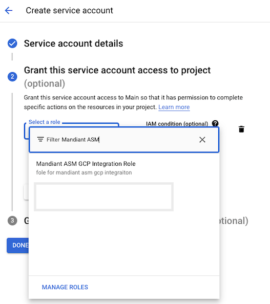Click the blank box below the role
This screenshot has height=304, width=270.
(x=103, y=197)
